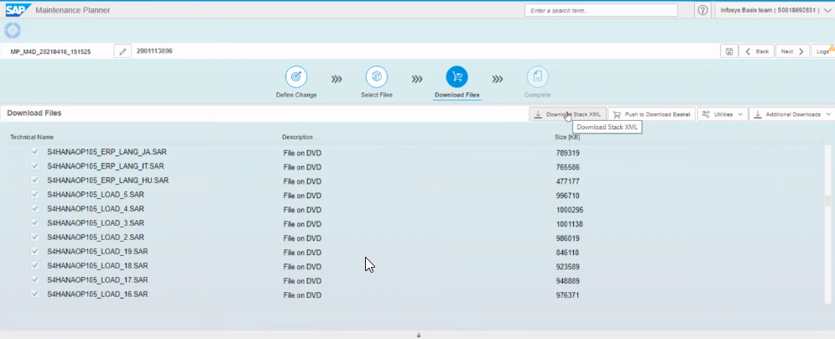Uncheck S4HANAOP105_ERP_LANG_IT.SAR checkbox

point(35,166)
